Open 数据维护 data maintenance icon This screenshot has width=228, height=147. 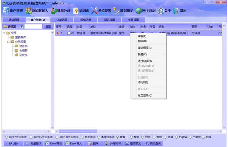click(116, 11)
